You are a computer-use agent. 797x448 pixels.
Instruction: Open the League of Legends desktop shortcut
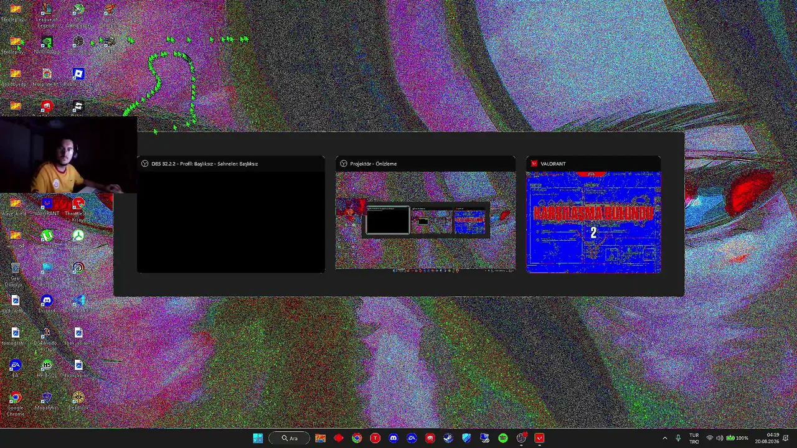[47, 15]
